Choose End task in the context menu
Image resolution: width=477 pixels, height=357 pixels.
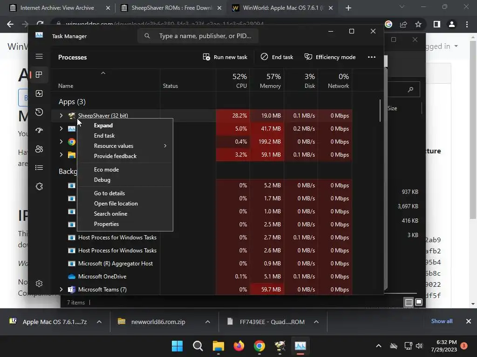(125, 136)
